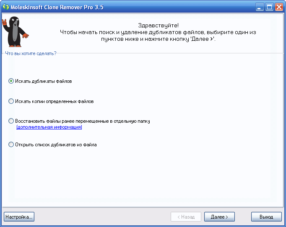The image size is (286, 227).
Task: Open the 'дополнительная информация' link
Action: click(49, 127)
